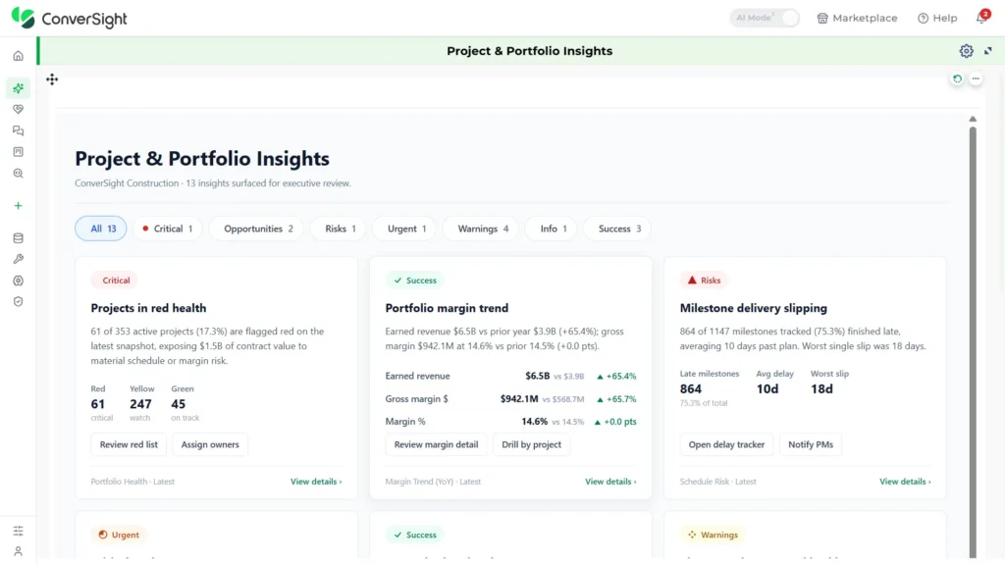
Task: Open the database icon in sidebar
Action: (18, 238)
